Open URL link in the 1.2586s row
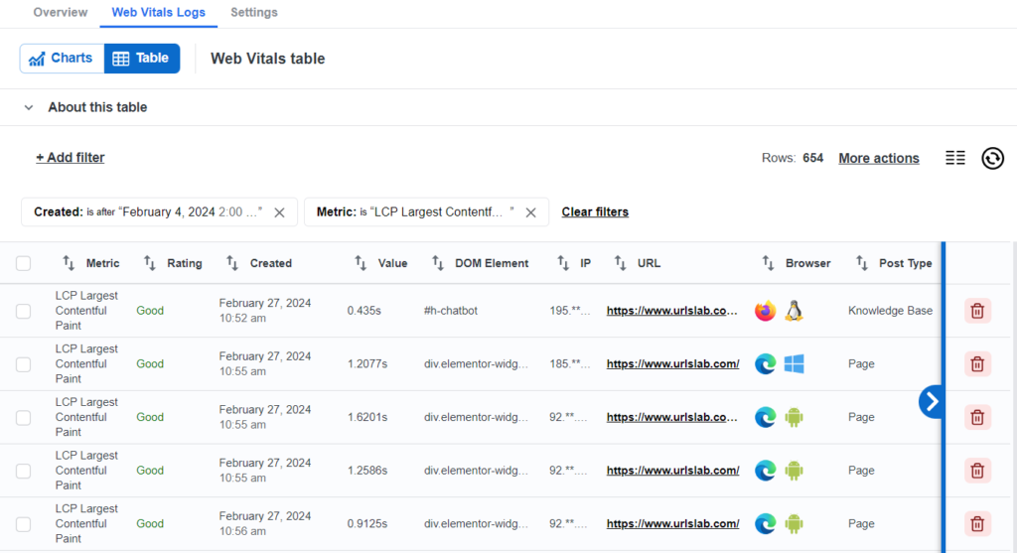1017x553 pixels. 672,470
